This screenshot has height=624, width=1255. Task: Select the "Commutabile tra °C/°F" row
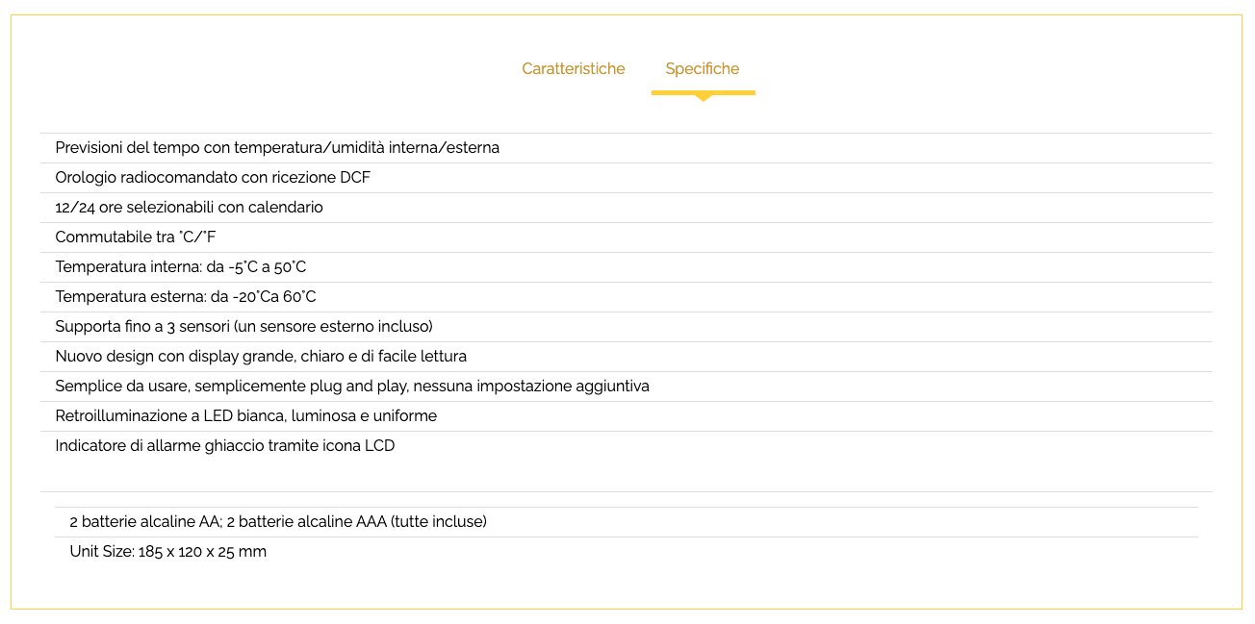[142, 237]
